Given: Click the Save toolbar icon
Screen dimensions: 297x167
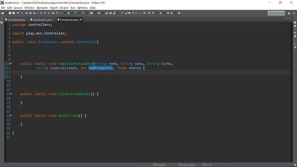Looking at the screenshot, I should (x=10, y=13).
